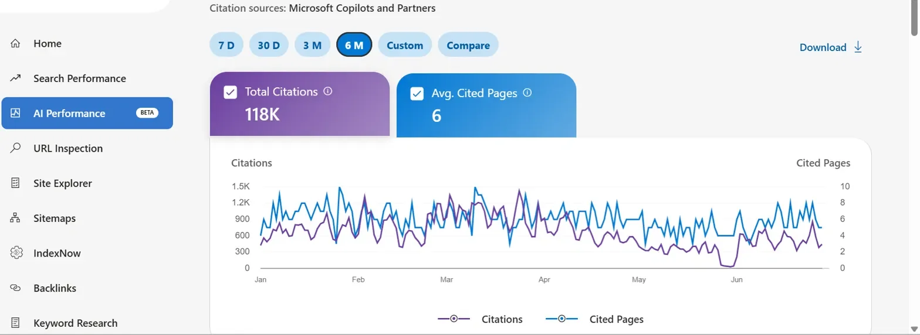Click the Apr label on chart axis
The width and height of the screenshot is (920, 335).
point(544,280)
